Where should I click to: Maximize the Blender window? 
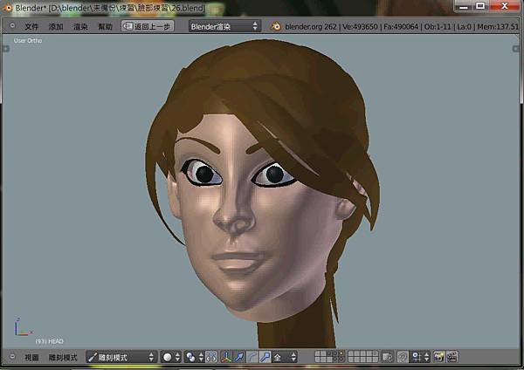coord(480,6)
